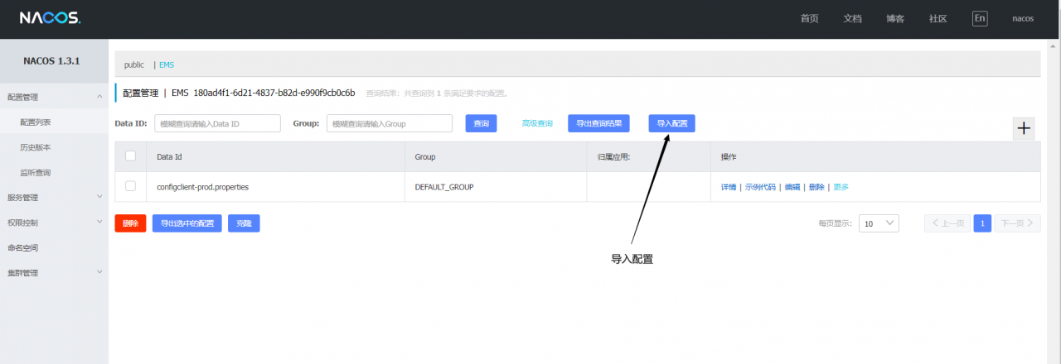
Task: Open 详情 for configclient-prod.properties
Action: (x=729, y=187)
